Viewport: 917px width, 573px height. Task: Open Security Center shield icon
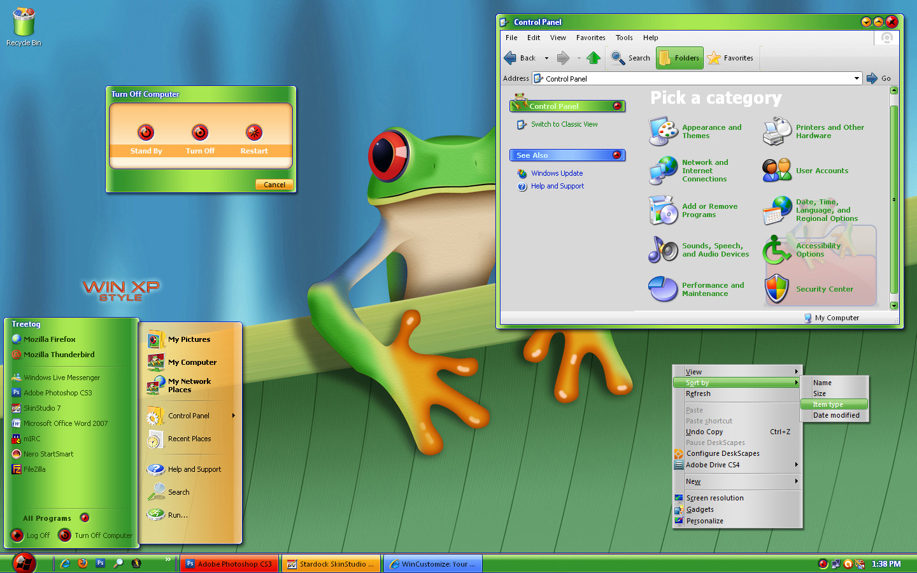click(777, 289)
